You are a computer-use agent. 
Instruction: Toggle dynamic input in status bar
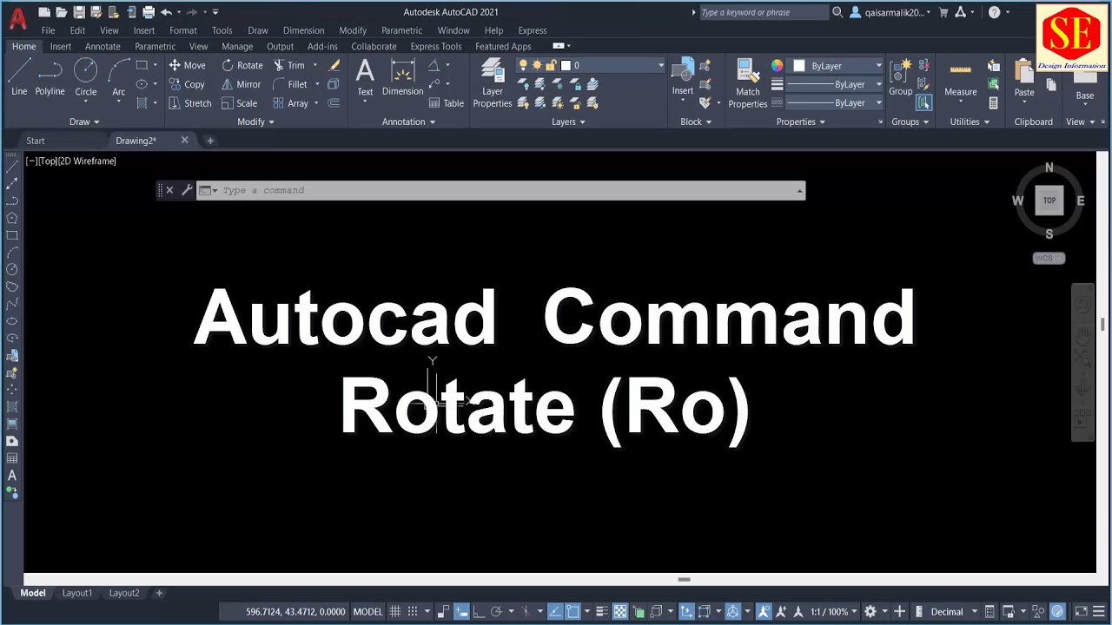(x=461, y=611)
